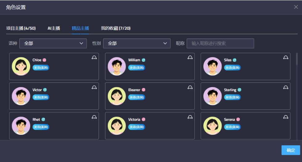Viewport: 302px width, 162px height.
Task: Switch to the 项目主播 tab
Action: (x=21, y=28)
